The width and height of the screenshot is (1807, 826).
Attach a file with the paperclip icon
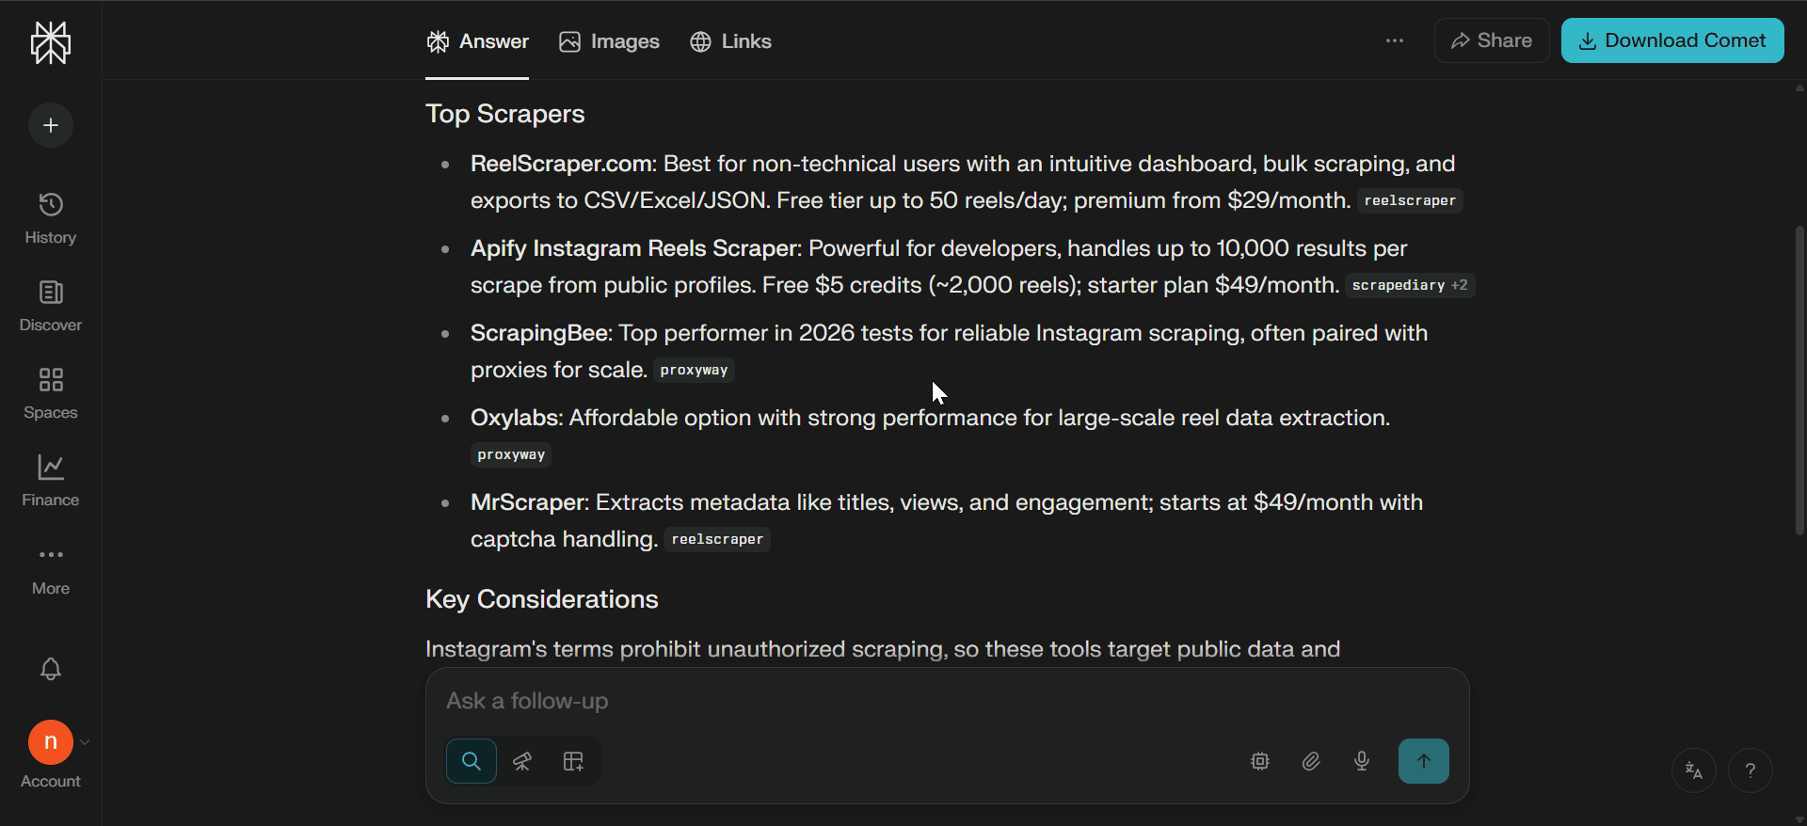(1311, 761)
